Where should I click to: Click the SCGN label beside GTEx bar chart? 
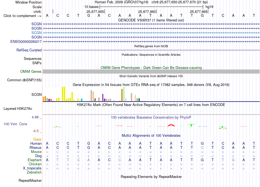(36, 94)
